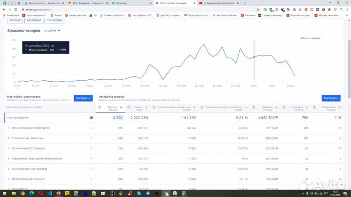Expand the Елка напольная новогодняя row

tap(8, 127)
